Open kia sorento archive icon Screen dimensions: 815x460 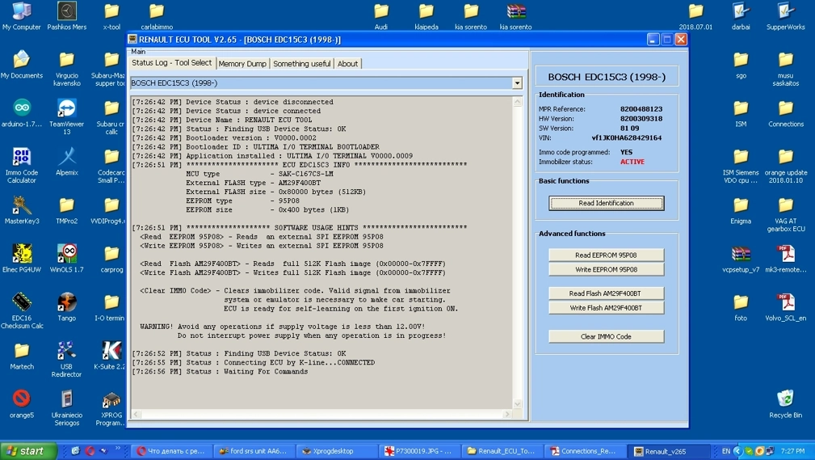coord(515,15)
